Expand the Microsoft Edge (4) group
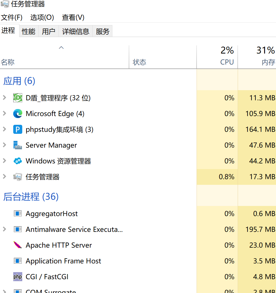The height and width of the screenshot is (293, 276). [x=5, y=113]
